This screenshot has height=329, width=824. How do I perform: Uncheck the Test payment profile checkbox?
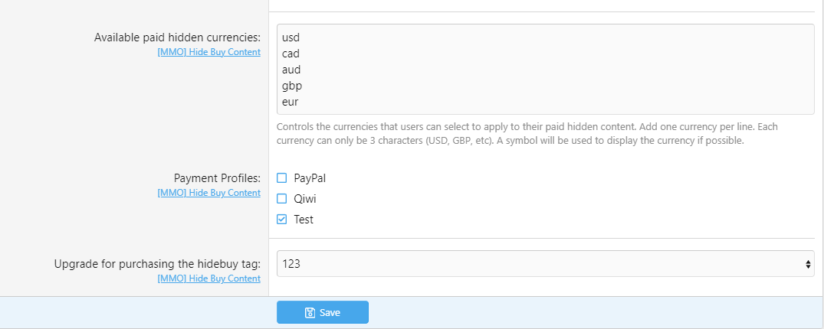coord(281,220)
